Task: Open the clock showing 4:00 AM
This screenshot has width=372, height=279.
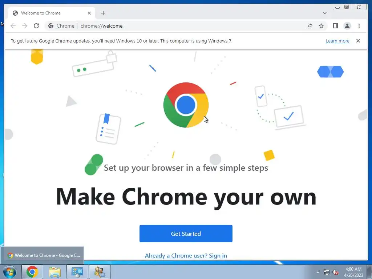Action: click(x=353, y=272)
